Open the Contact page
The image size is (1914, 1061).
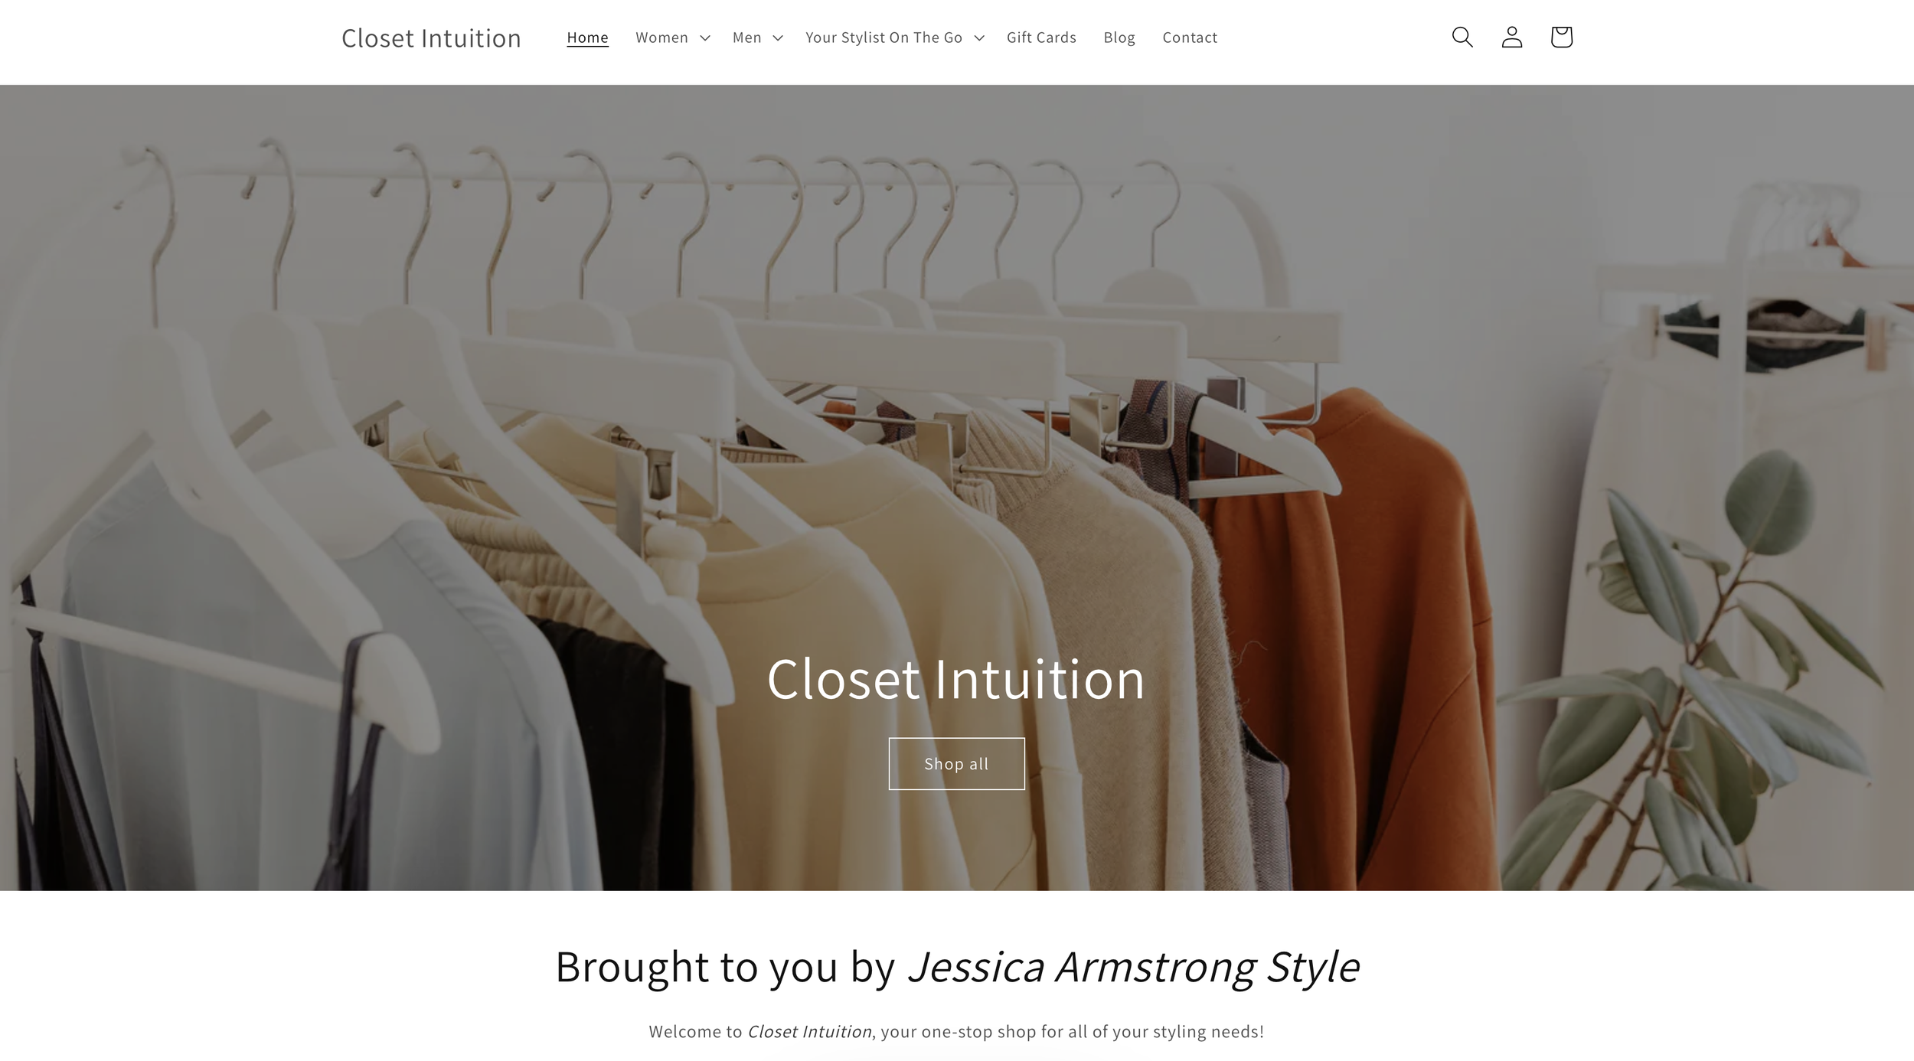[x=1190, y=38]
